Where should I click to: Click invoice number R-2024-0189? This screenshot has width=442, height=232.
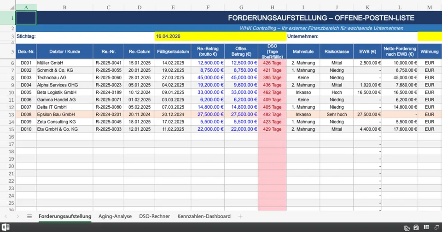[x=109, y=92]
